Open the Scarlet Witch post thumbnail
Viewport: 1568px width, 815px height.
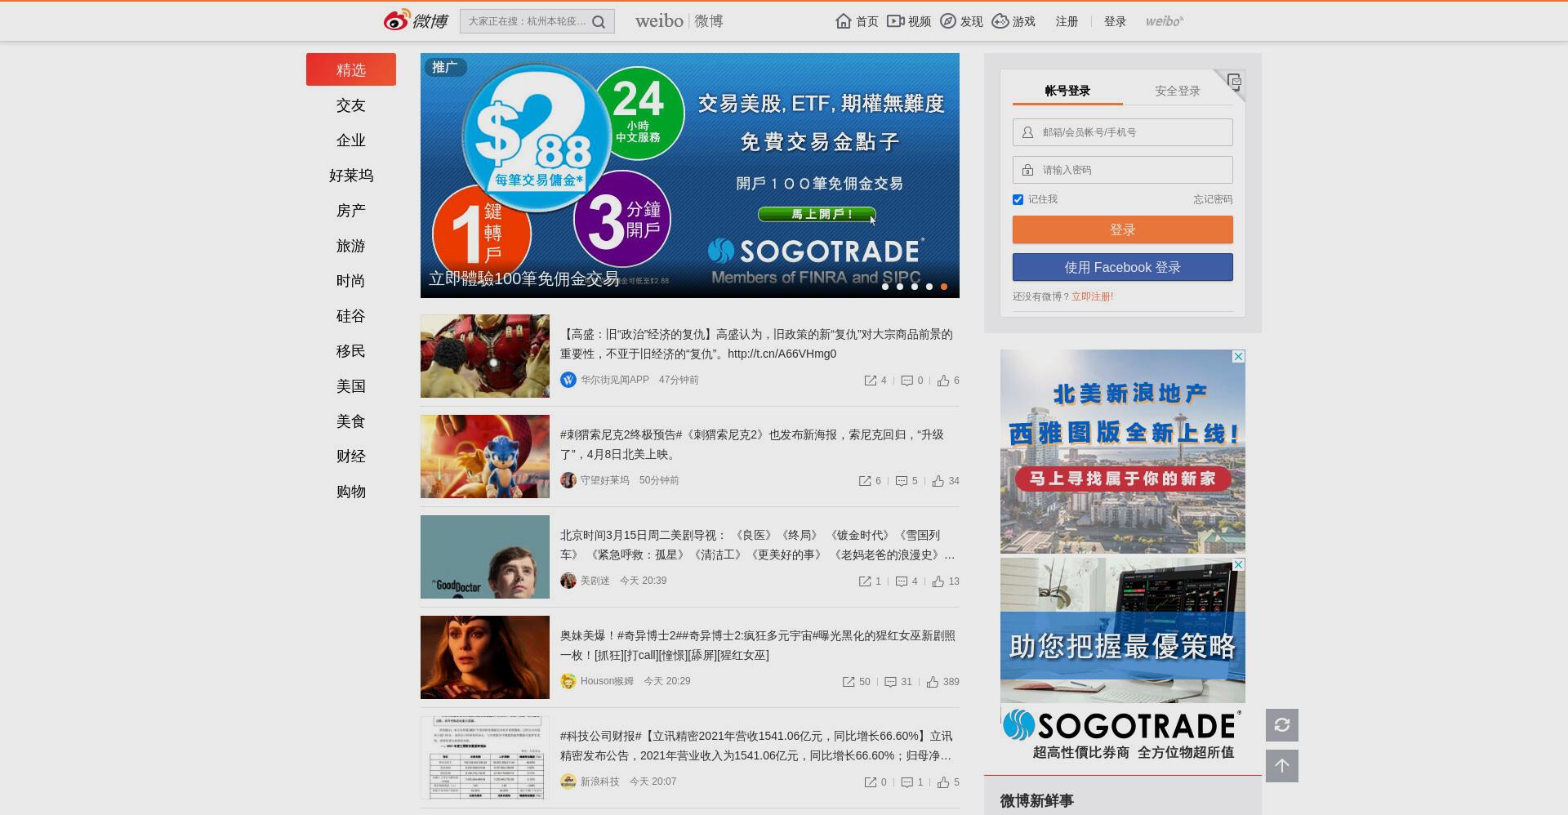point(485,657)
